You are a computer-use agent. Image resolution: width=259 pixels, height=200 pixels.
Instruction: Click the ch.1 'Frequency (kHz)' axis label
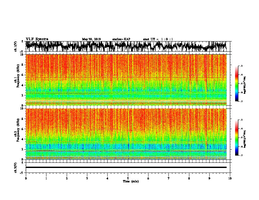pos(18,76)
